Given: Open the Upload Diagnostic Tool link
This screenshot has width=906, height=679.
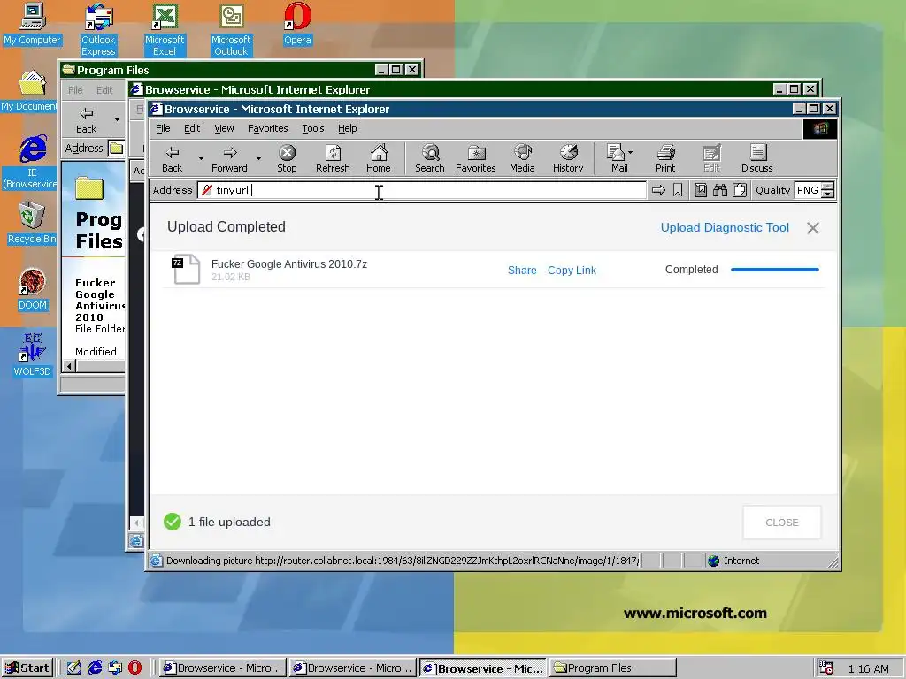Looking at the screenshot, I should pyautogui.click(x=725, y=227).
